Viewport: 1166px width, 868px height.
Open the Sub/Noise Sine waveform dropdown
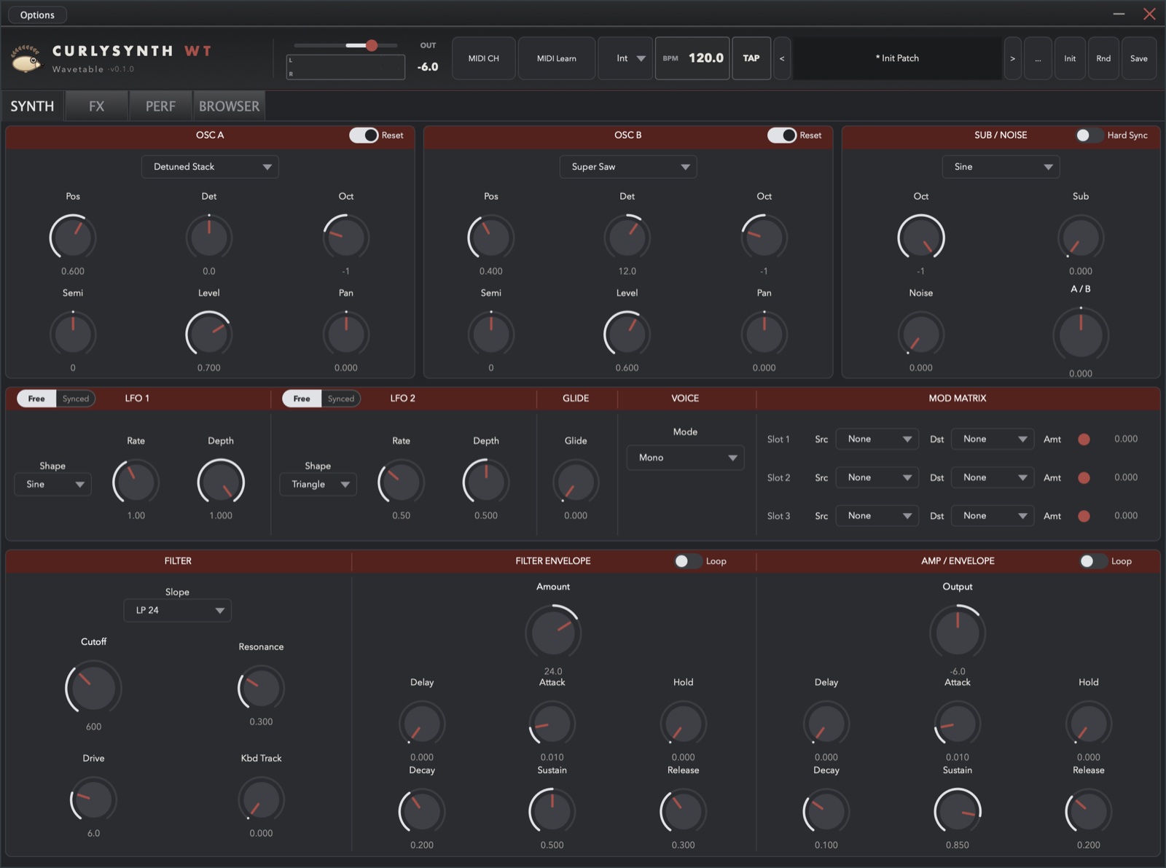(x=1001, y=167)
